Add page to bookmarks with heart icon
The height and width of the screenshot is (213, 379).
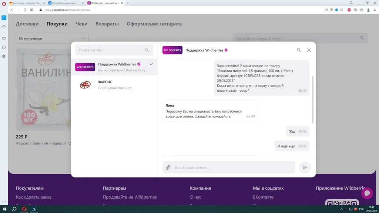pos(342,10)
